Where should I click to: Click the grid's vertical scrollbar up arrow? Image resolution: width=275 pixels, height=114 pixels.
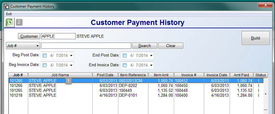click(265, 94)
